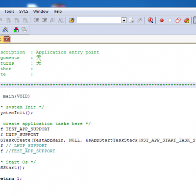
Task: Toggle breakpoint with the red dot
Action: [x=162, y=21]
